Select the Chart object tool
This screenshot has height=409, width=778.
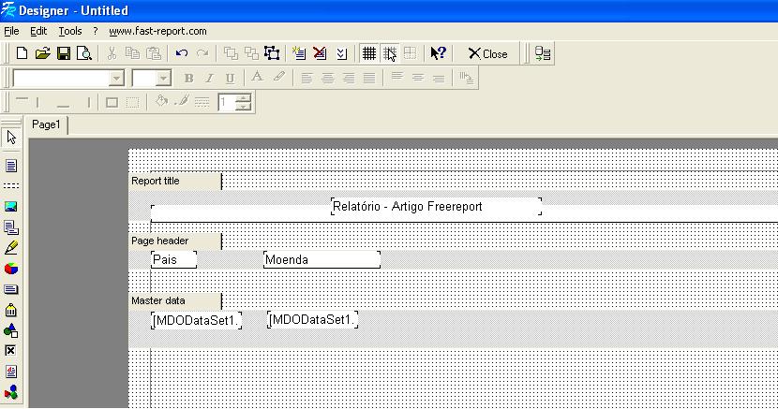pos(11,270)
